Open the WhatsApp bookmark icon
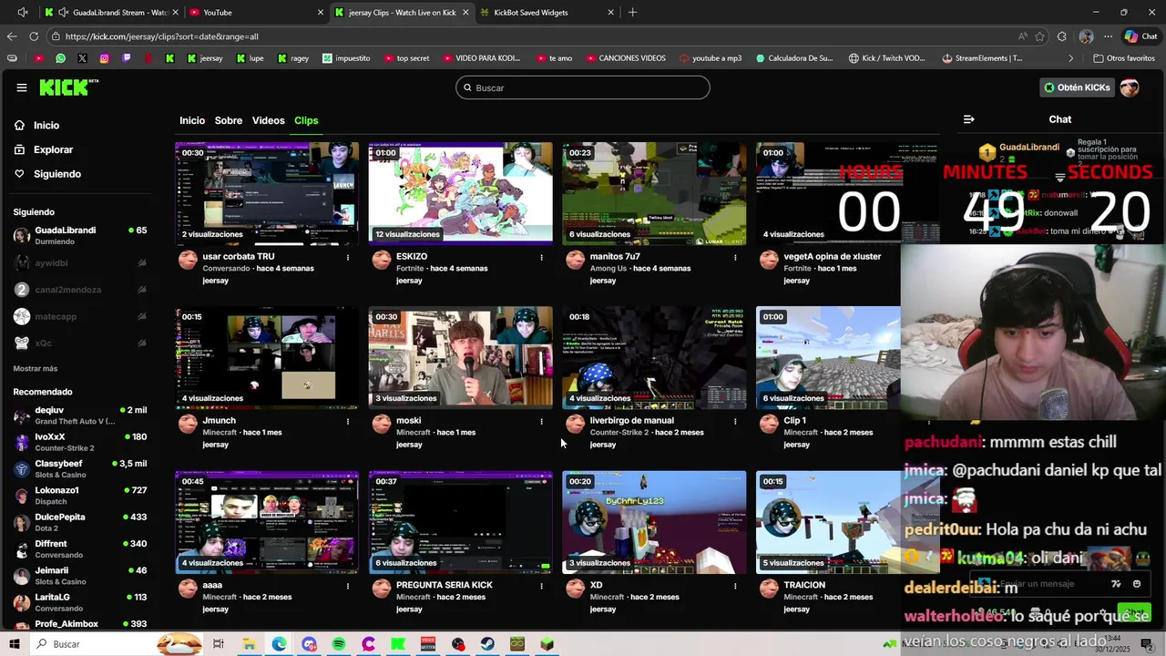 [x=60, y=58]
